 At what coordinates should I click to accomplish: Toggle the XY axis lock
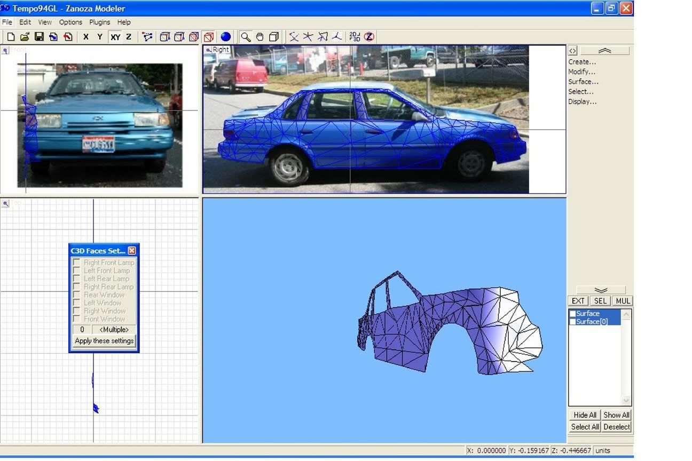(x=115, y=37)
